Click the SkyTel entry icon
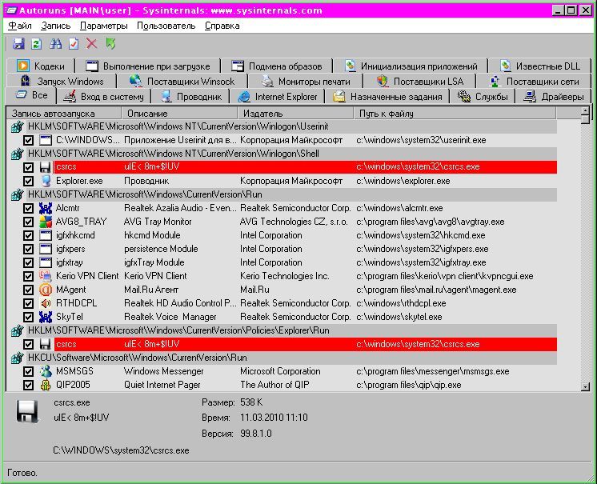Viewport: 597px width, 484px height. [46, 317]
